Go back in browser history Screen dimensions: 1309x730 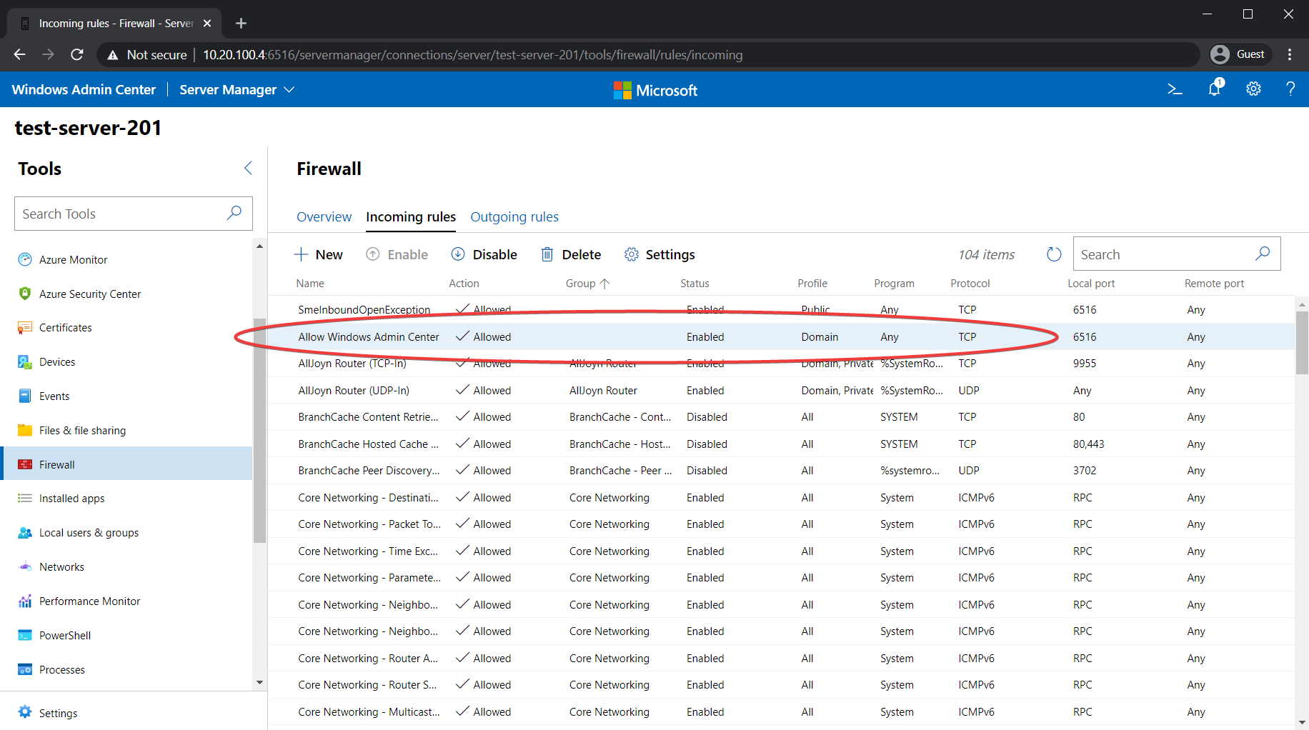19,54
